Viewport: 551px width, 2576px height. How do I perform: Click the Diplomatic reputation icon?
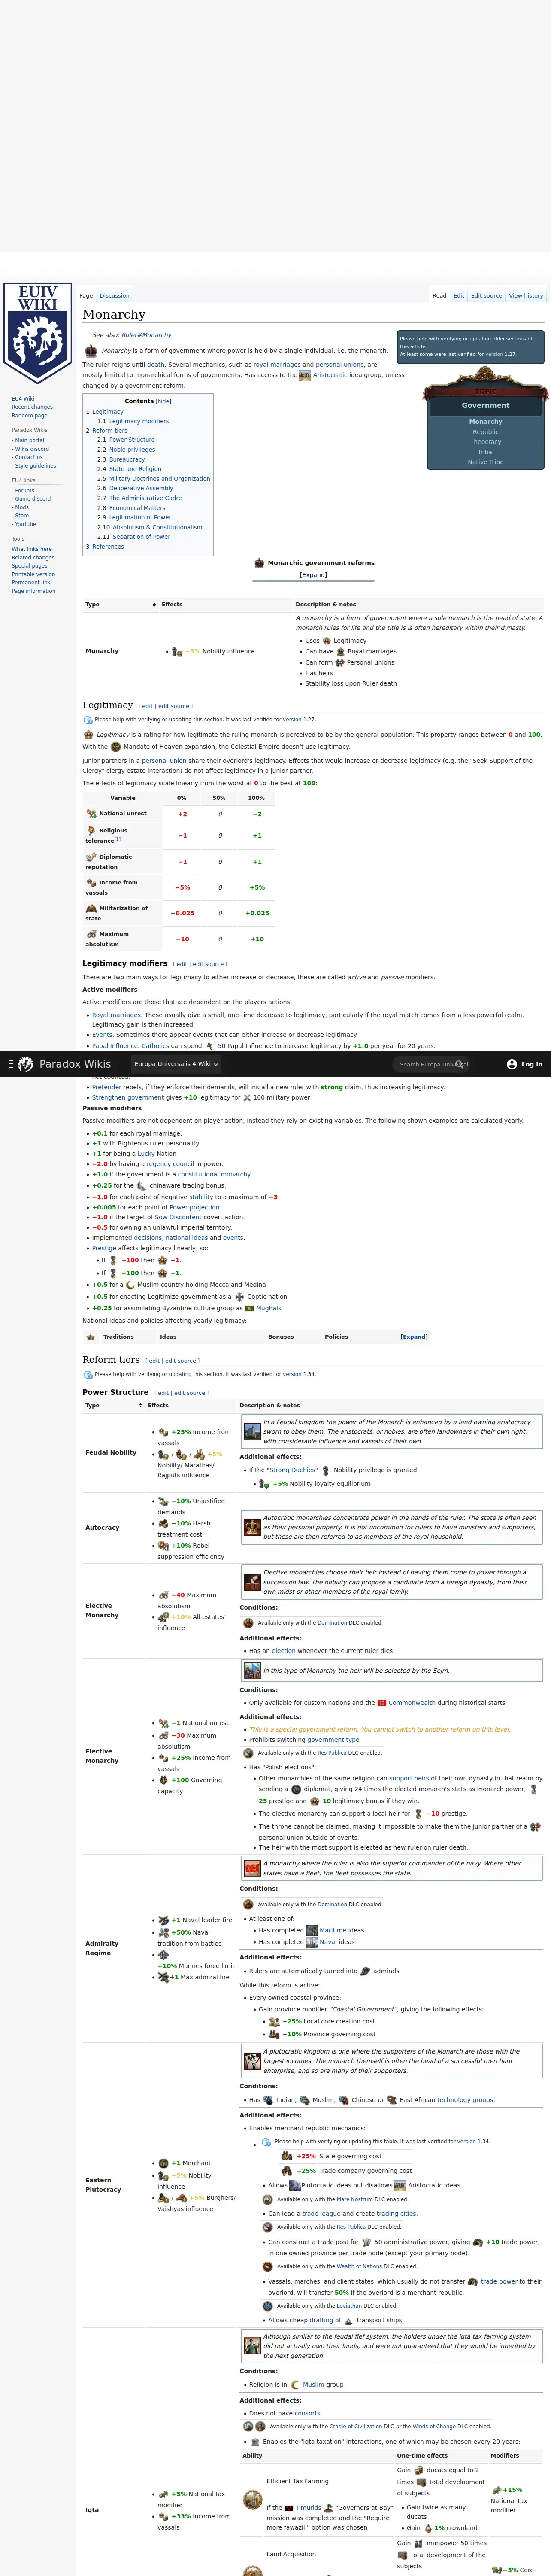[x=91, y=856]
